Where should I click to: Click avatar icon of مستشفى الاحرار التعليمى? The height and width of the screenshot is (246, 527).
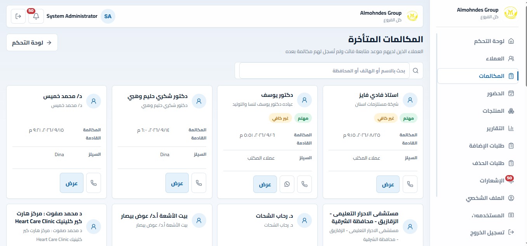[x=410, y=226]
